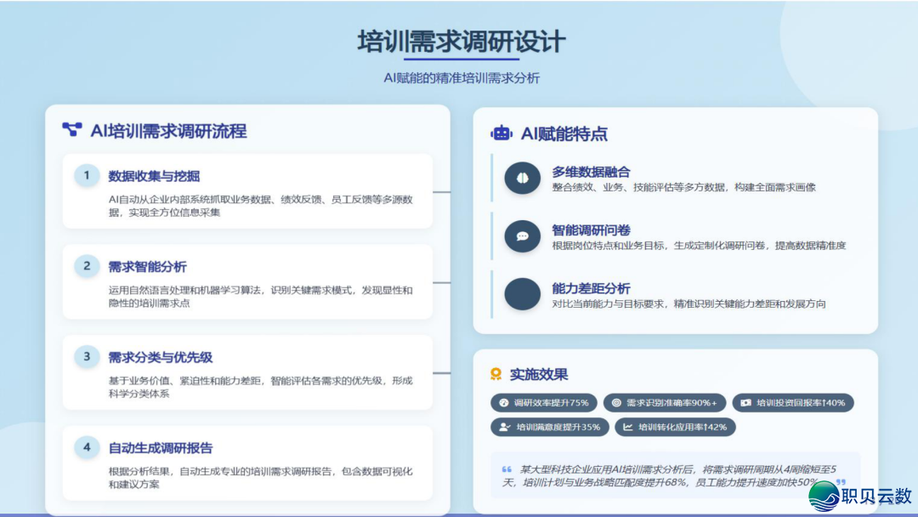This screenshot has width=918, height=517.
Task: Click the tag label 培训满意度提升35%
Action: pyautogui.click(x=558, y=427)
